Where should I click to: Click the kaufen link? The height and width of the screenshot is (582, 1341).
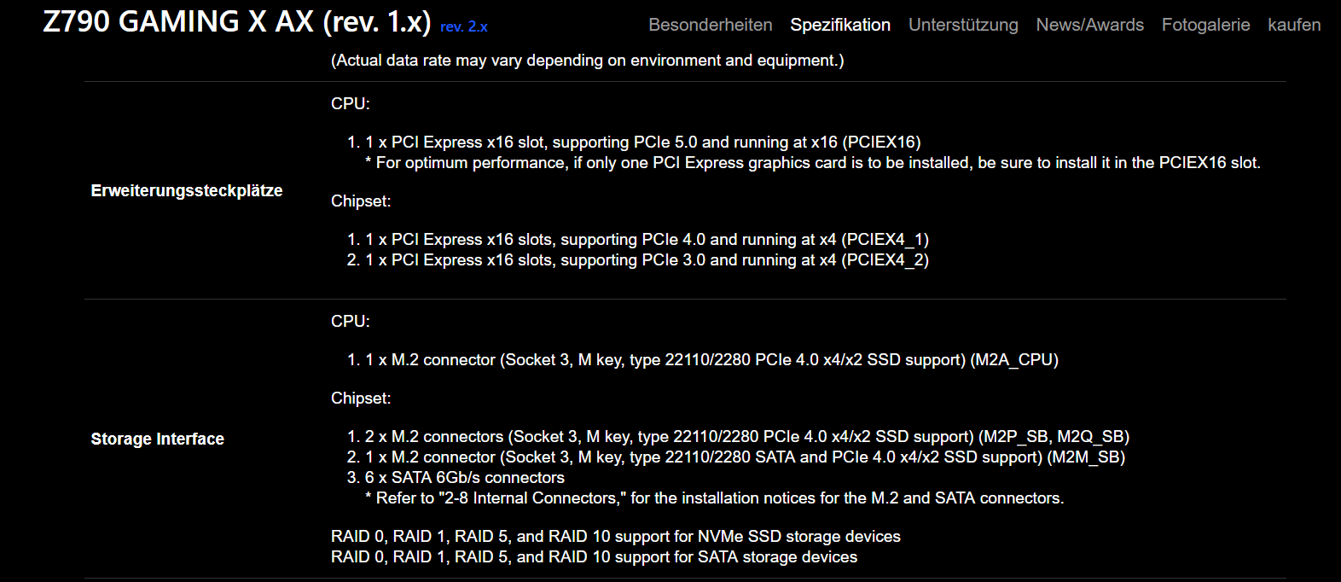coord(1294,25)
